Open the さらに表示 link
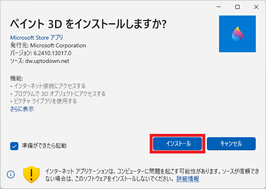Viewport: 266px width, 189px height. 22,109
